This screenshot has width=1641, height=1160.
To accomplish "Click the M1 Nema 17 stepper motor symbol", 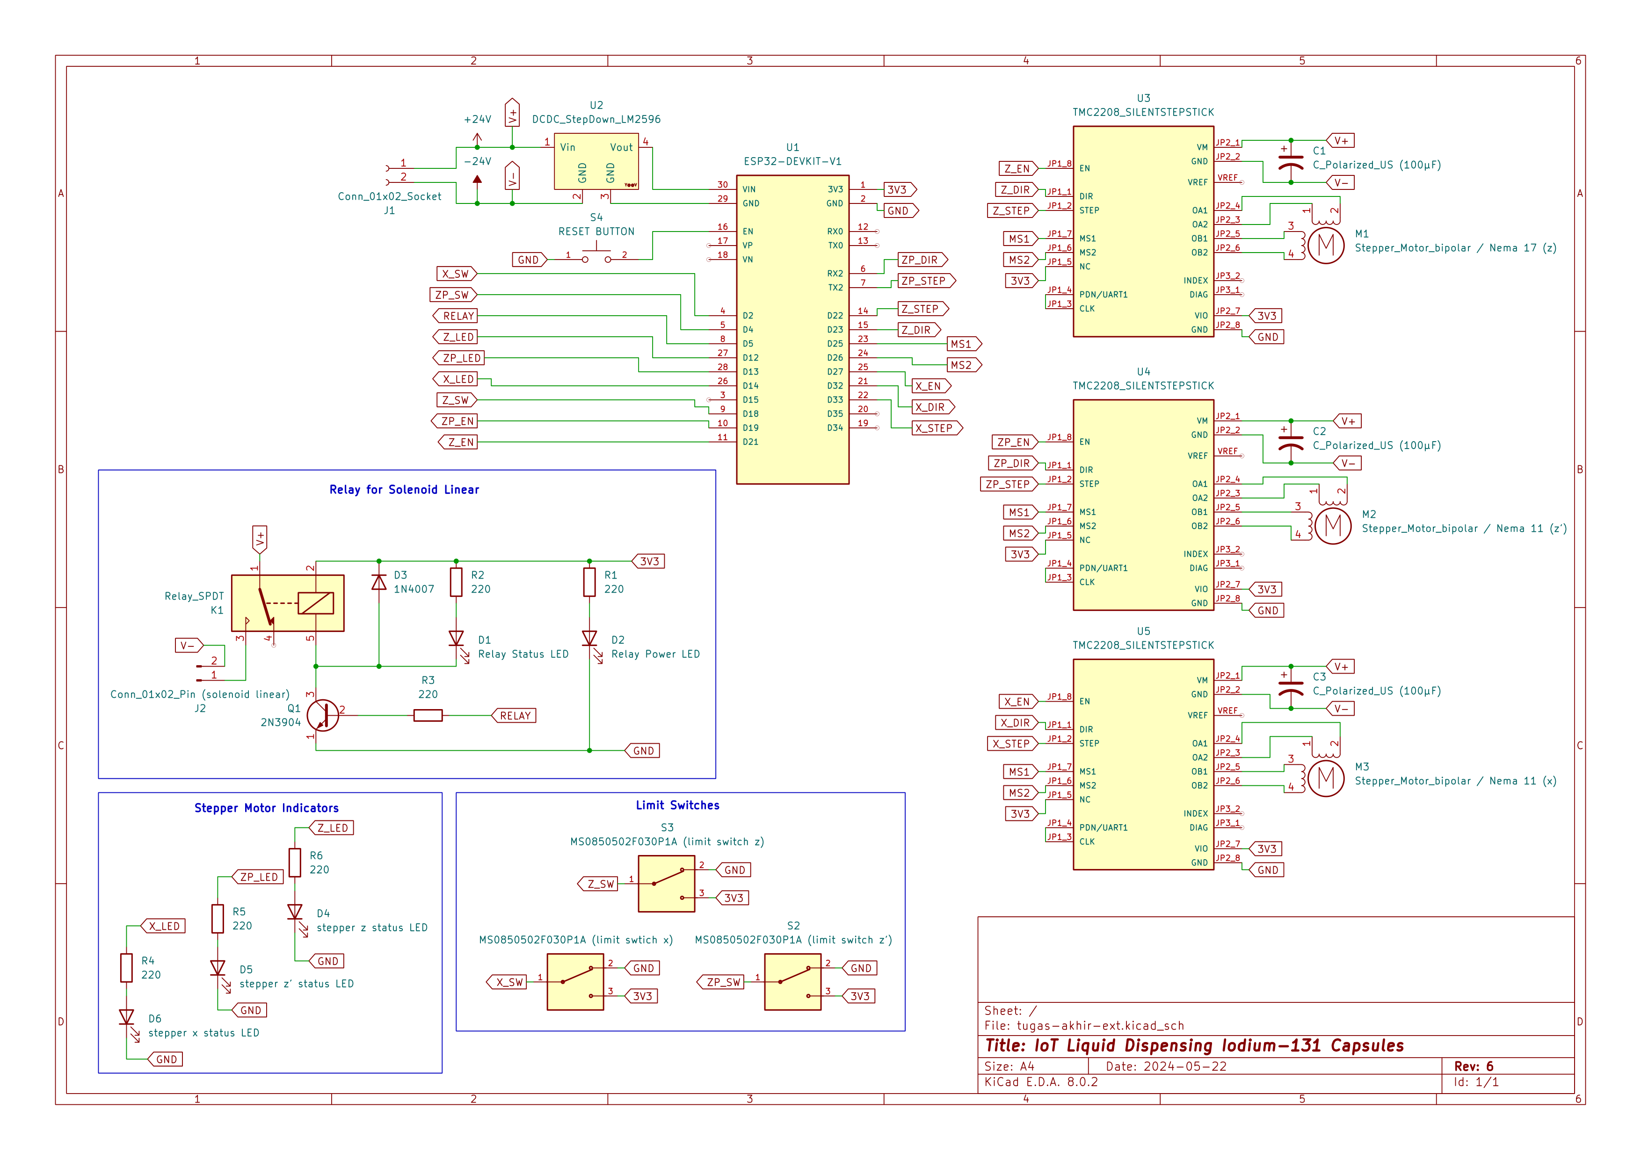I will coord(1325,245).
